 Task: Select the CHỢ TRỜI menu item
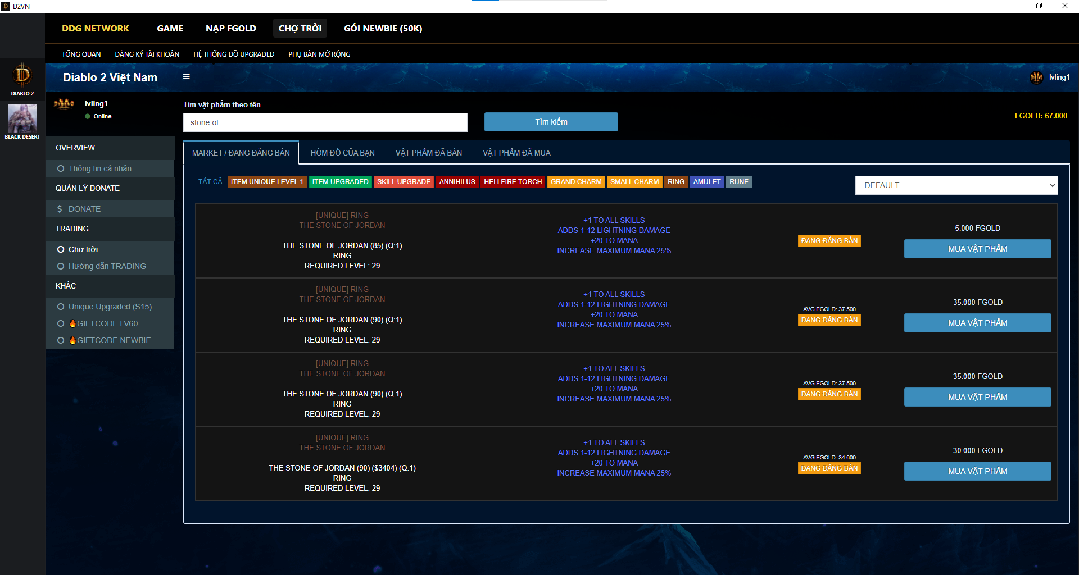click(300, 28)
